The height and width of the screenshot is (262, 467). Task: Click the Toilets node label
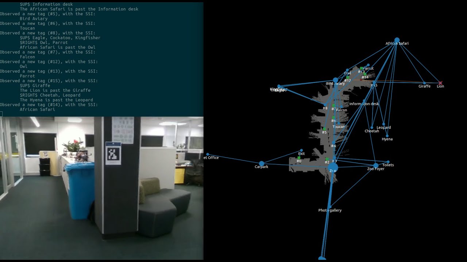click(x=388, y=165)
